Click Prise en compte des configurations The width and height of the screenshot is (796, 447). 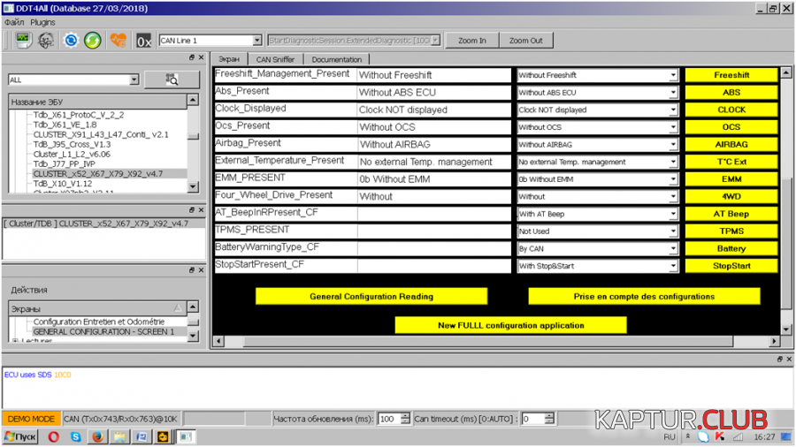644,297
